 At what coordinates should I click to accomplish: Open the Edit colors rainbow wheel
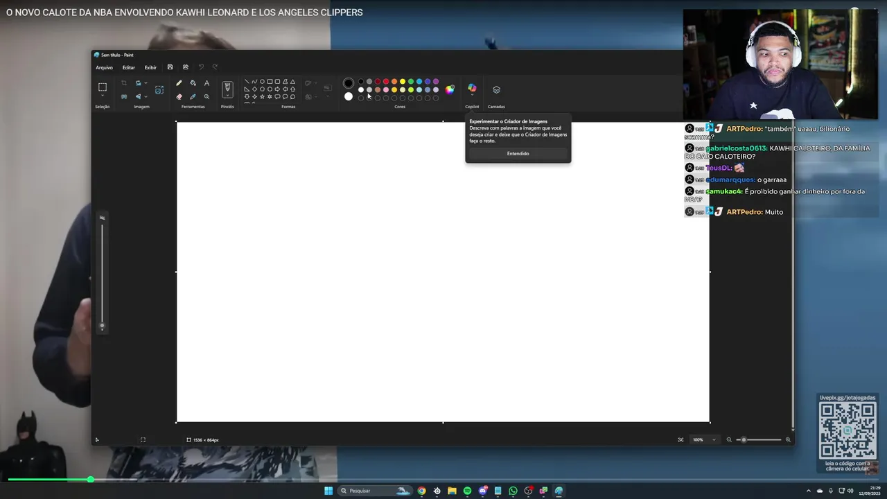click(x=450, y=89)
